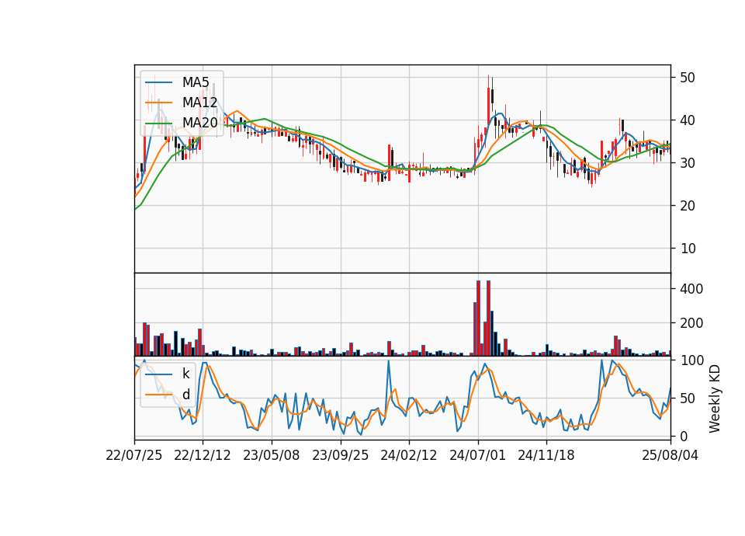745x536 pixels.
Task: Click the 24/02/12 date tick label
Action: coord(409,456)
